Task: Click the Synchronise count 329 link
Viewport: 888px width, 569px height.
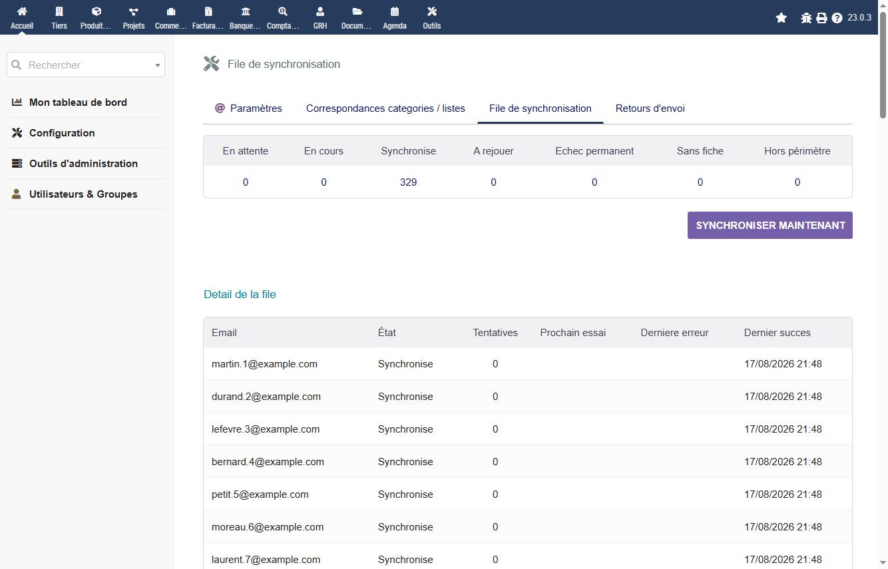Action: [x=409, y=182]
